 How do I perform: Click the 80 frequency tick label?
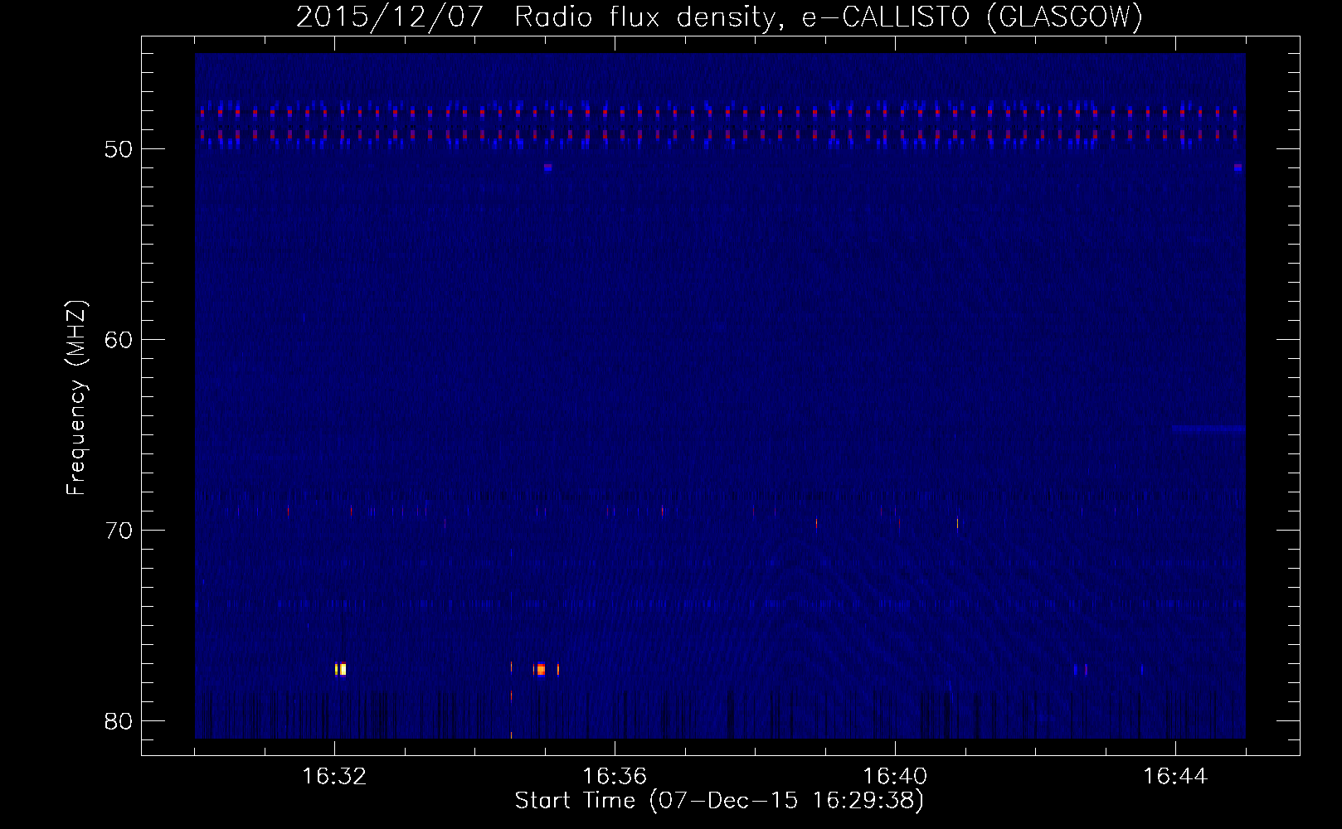119,721
